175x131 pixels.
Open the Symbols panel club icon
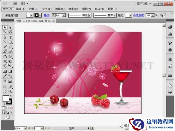[170, 50]
